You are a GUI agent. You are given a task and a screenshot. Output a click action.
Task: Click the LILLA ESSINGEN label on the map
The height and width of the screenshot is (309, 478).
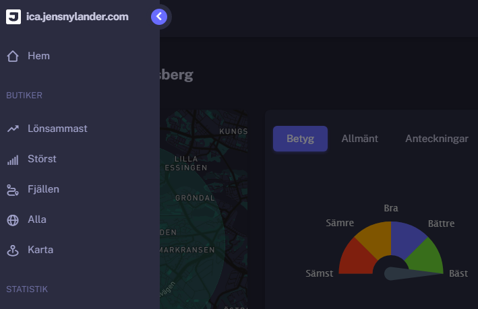point(186,164)
